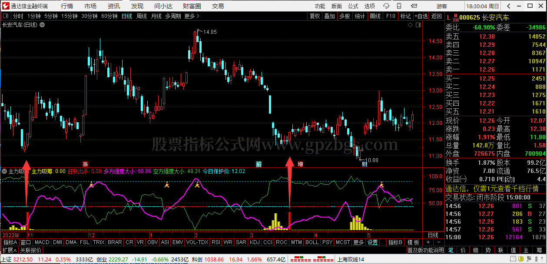The image size is (547, 264).
Task: Click the minus zoom icon beside 模板
Action: coord(439,242)
